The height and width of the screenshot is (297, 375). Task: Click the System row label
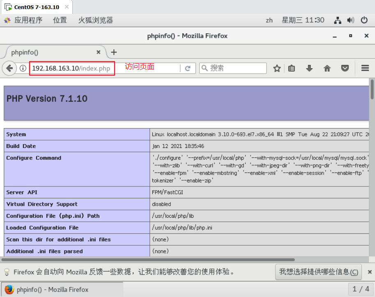16,134
